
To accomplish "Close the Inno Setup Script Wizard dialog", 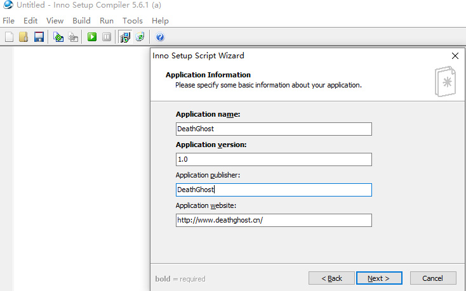I will click(455, 56).
